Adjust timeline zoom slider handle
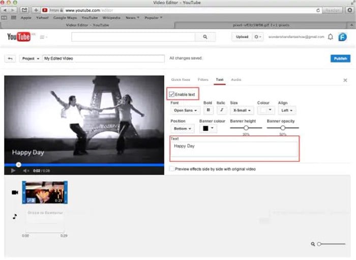 319,244
